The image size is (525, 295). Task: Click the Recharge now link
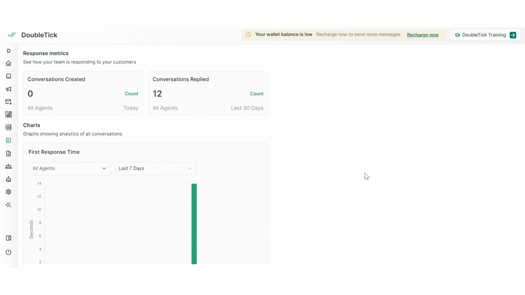coord(422,35)
